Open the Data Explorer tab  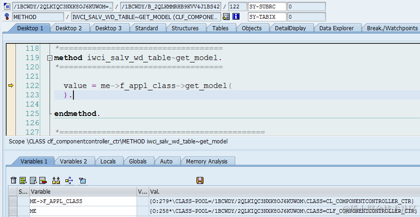(336, 28)
